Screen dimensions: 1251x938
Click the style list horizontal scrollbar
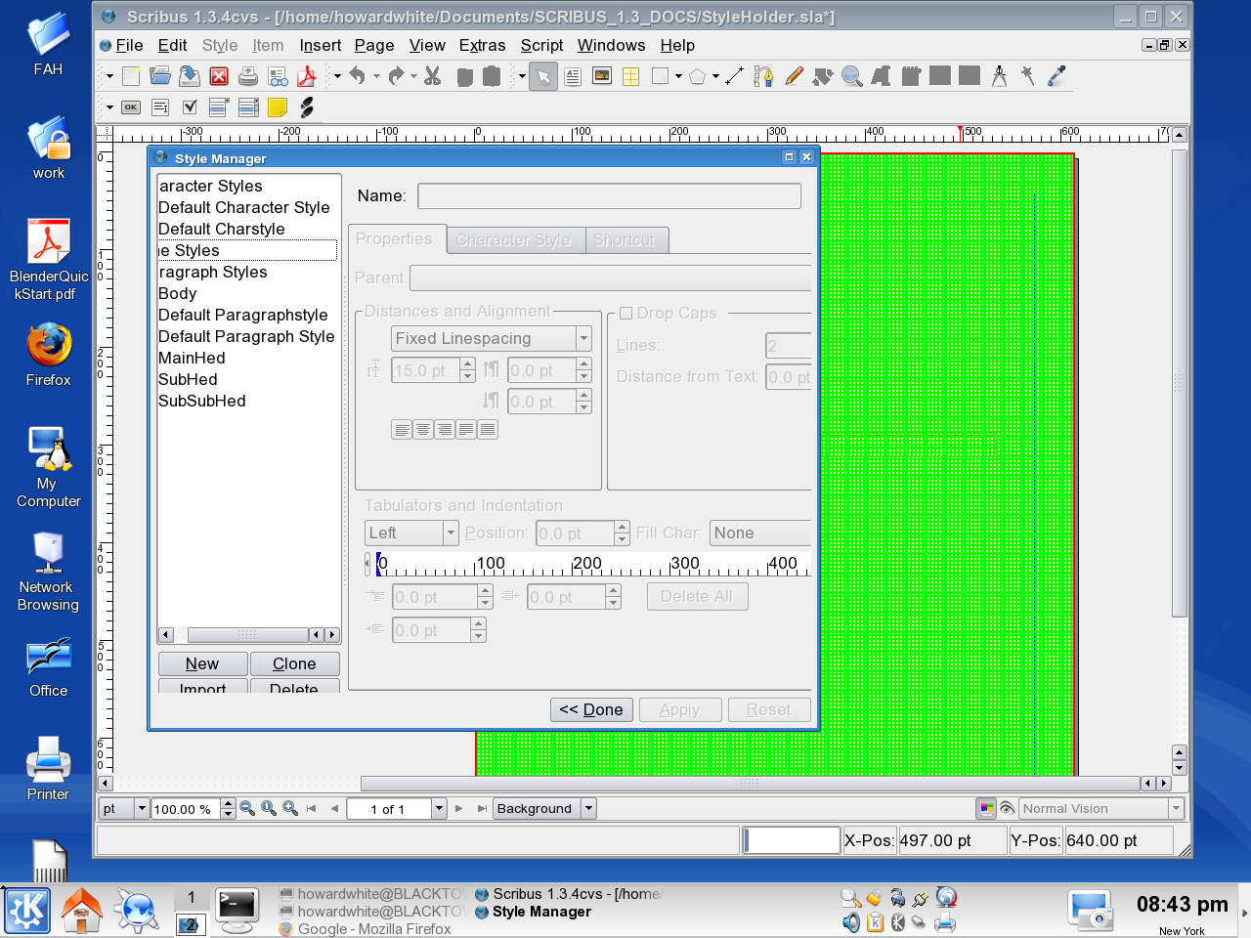coord(247,635)
